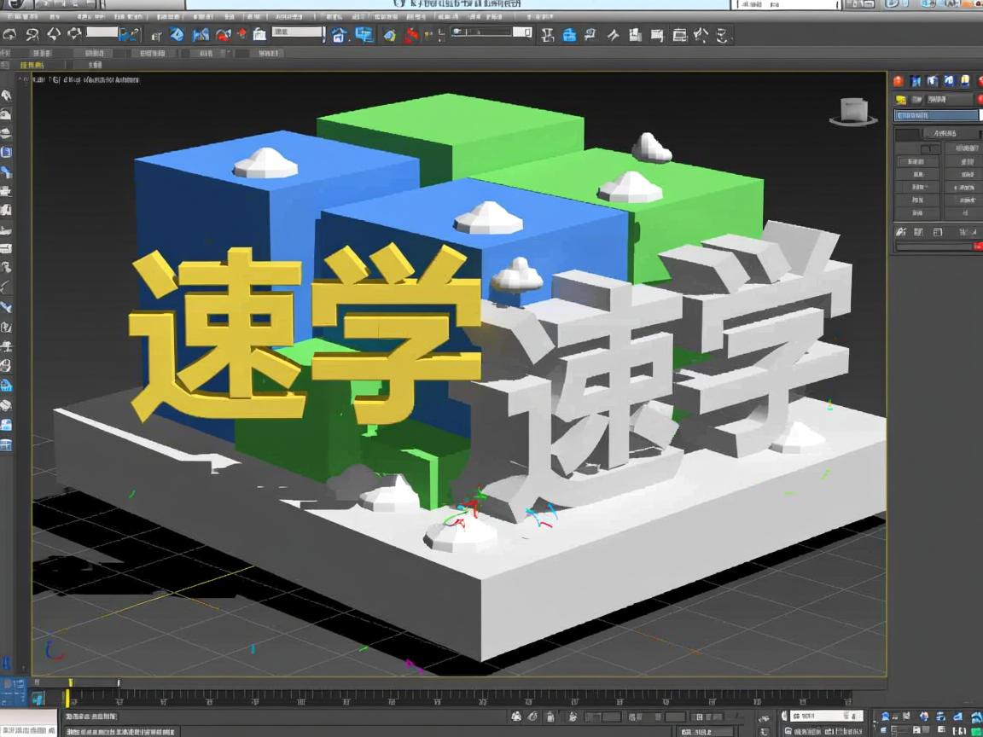Toggle Maximize Viewport in the navigation corner
The height and width of the screenshot is (737, 983).
[976, 729]
